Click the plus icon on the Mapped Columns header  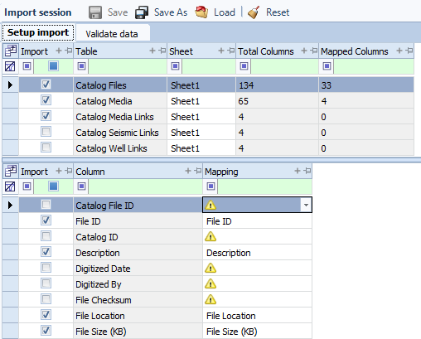click(399, 51)
